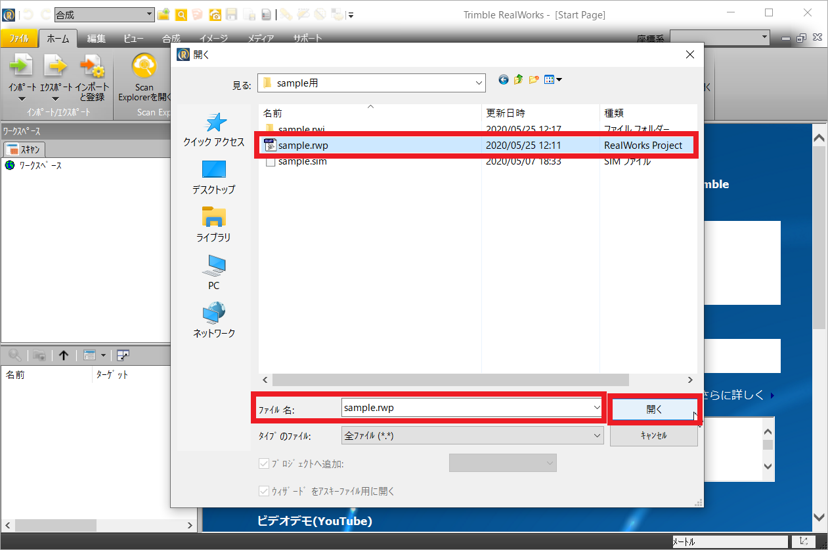The image size is (828, 550).
Task: Expand the Import dropdown arrow below the icon
Action: [22, 100]
